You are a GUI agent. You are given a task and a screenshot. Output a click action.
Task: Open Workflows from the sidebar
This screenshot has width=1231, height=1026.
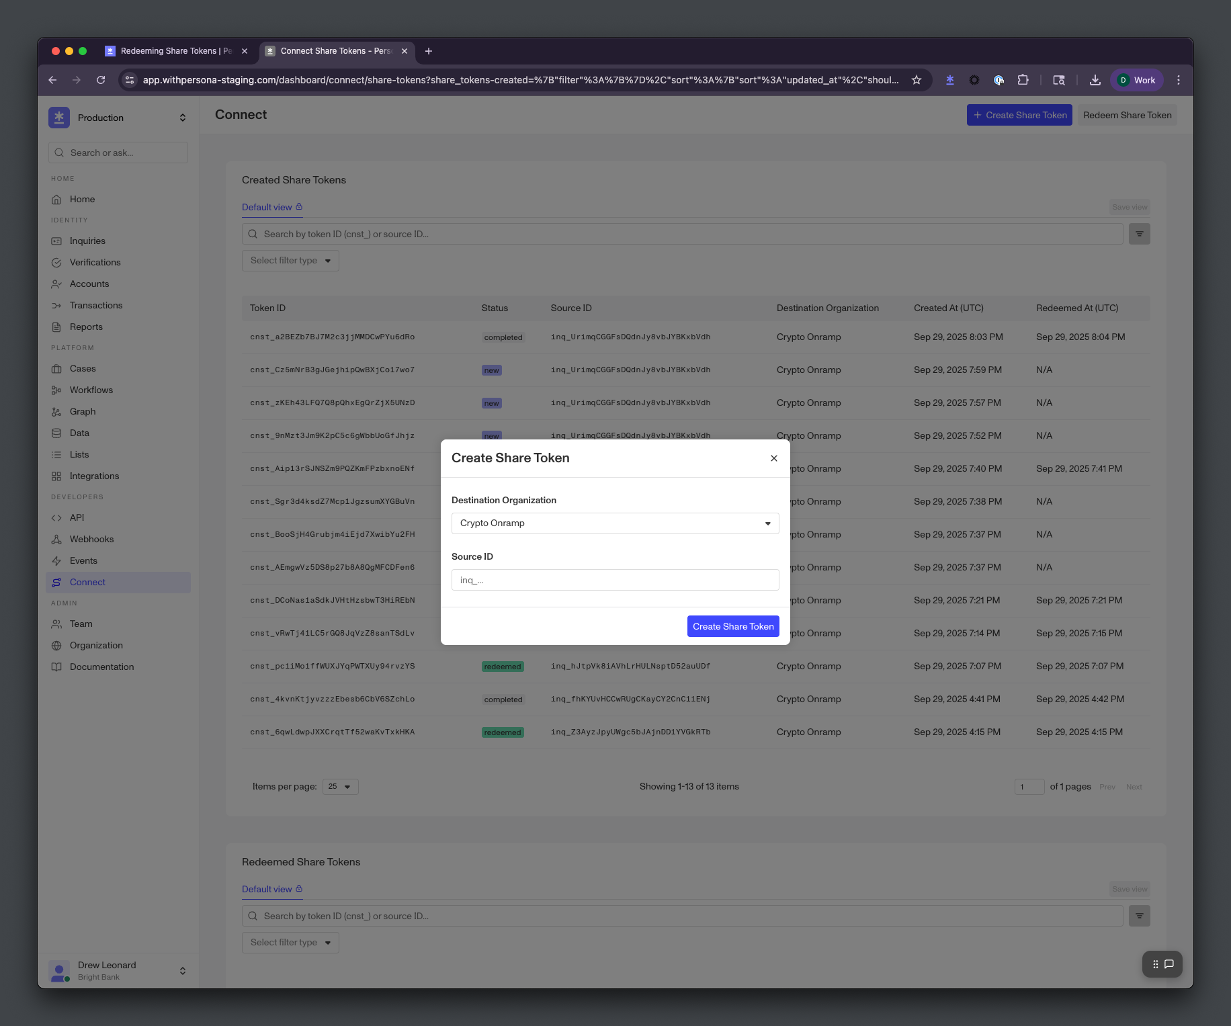91,390
